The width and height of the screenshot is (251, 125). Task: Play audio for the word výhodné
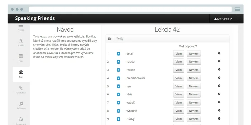[x=118, y=111]
